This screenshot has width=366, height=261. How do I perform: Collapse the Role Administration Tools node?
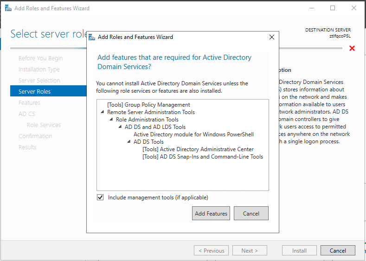tap(111, 120)
